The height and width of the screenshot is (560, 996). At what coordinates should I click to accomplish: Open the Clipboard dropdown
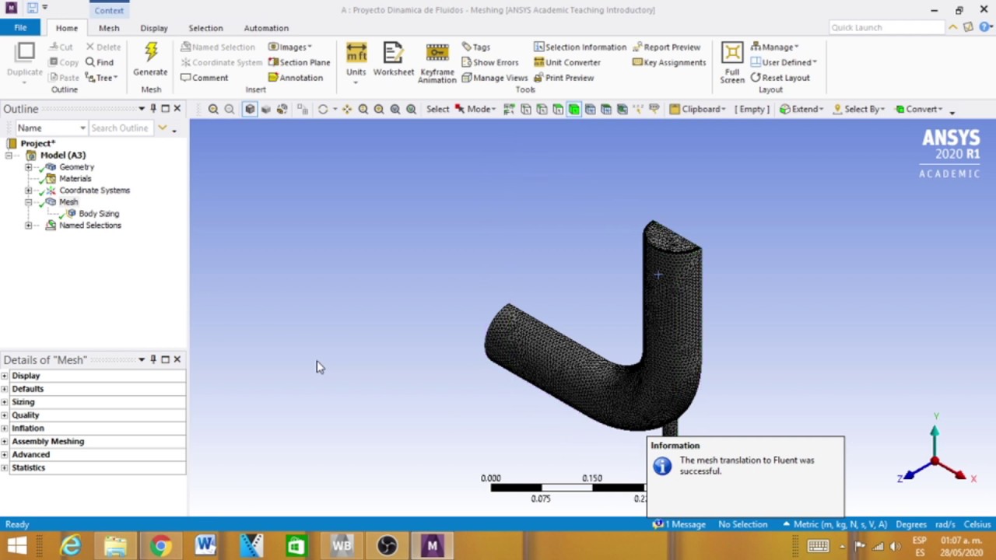697,109
